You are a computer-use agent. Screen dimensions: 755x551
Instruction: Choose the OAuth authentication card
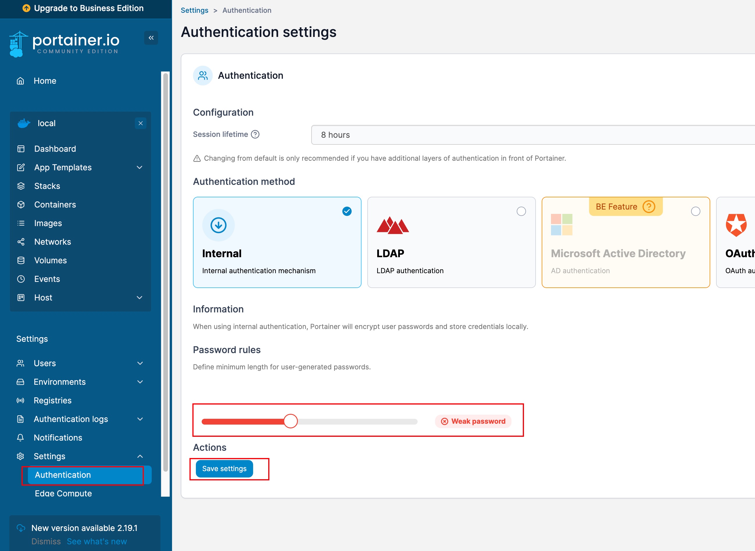[736, 242]
